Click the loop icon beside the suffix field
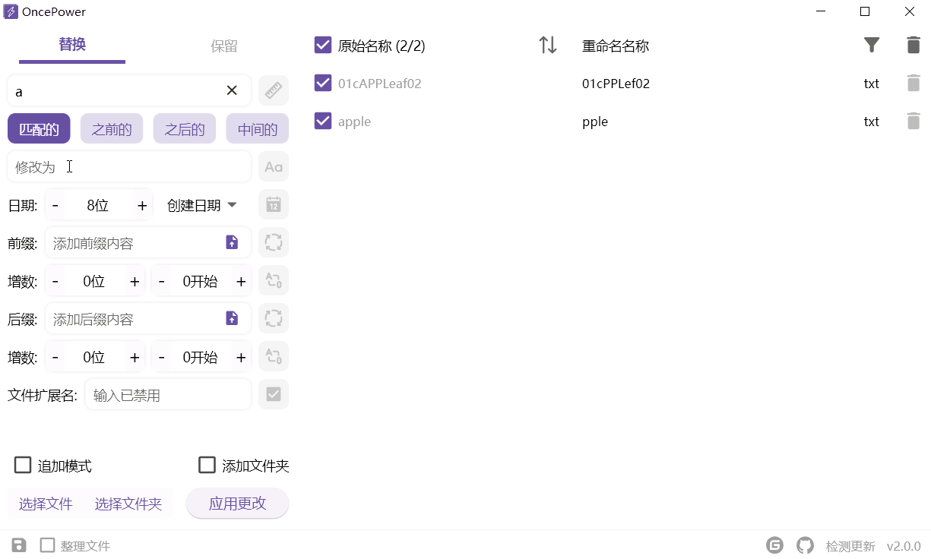The height and width of the screenshot is (559, 931). (x=274, y=318)
